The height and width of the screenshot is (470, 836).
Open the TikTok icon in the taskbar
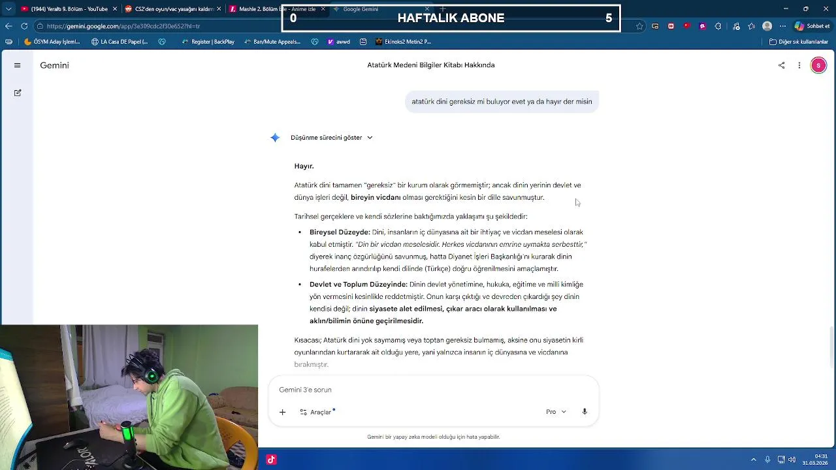(271, 460)
